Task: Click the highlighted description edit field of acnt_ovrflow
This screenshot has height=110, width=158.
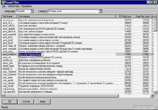Action: (x=30, y=55)
